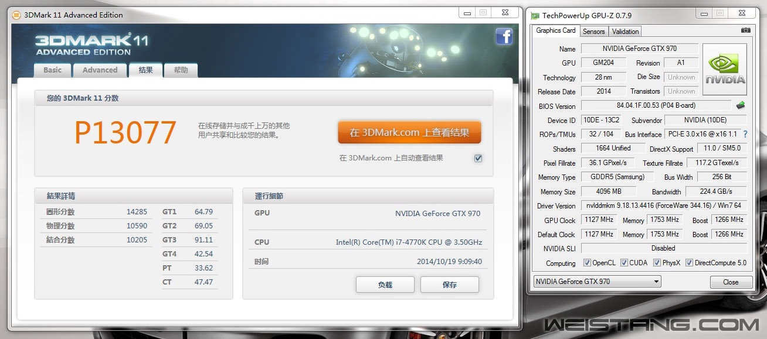Click the Bus Interface field PCI-E 3.0
Image resolution: width=767 pixels, height=339 pixels.
(702, 134)
